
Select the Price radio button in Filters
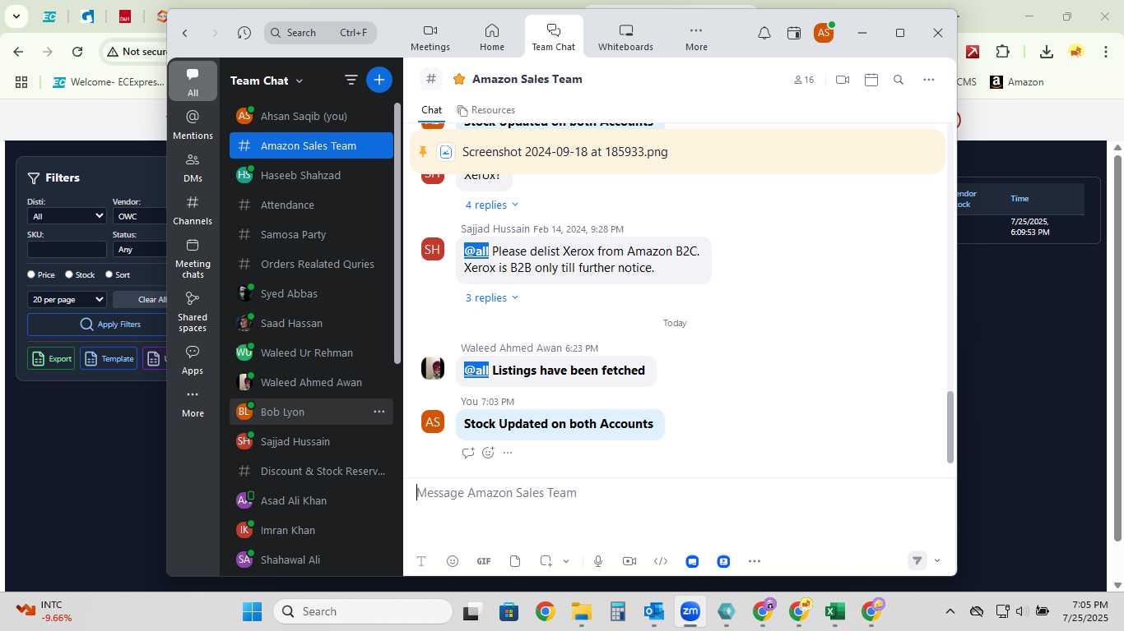pos(31,274)
